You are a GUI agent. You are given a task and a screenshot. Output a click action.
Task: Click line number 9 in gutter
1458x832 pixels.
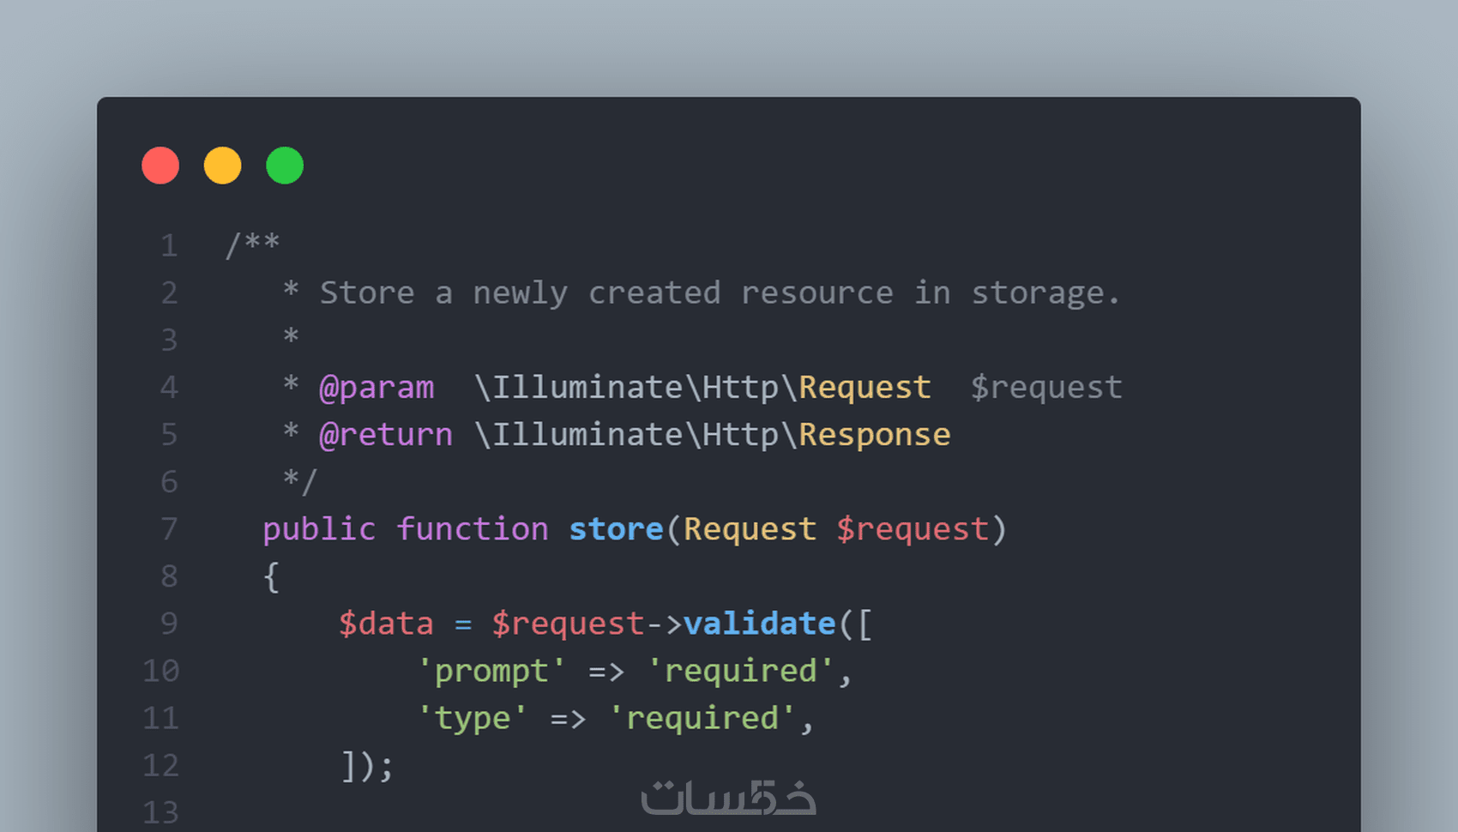[169, 624]
